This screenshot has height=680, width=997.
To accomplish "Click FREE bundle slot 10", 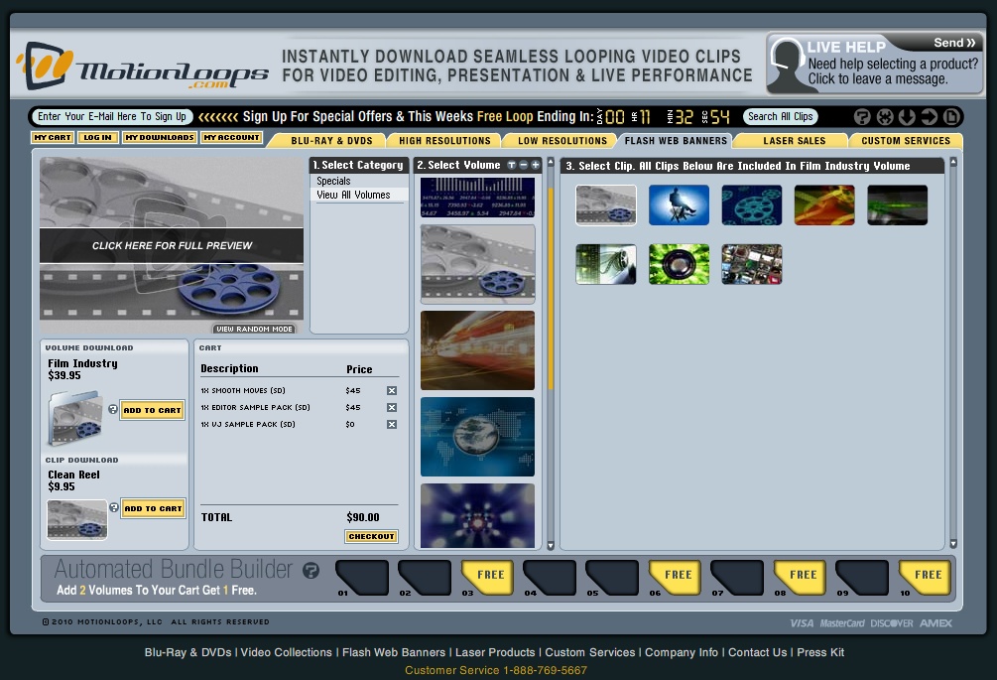I will coord(925,578).
